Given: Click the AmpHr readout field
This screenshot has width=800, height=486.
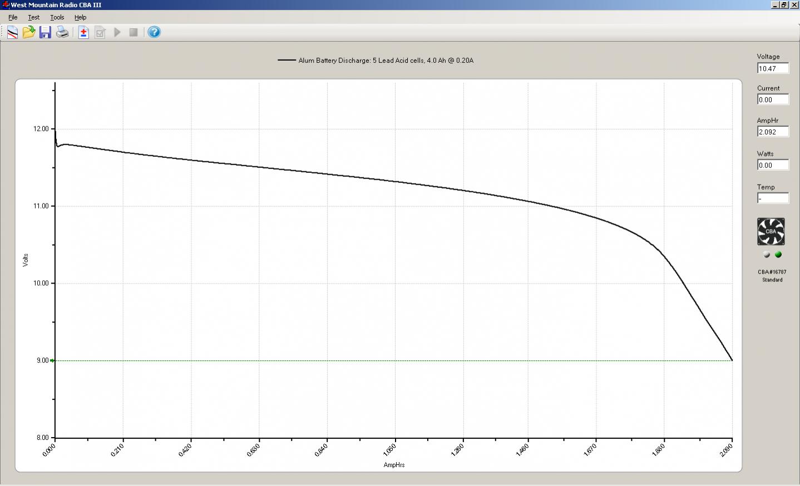Looking at the screenshot, I should point(773,132).
